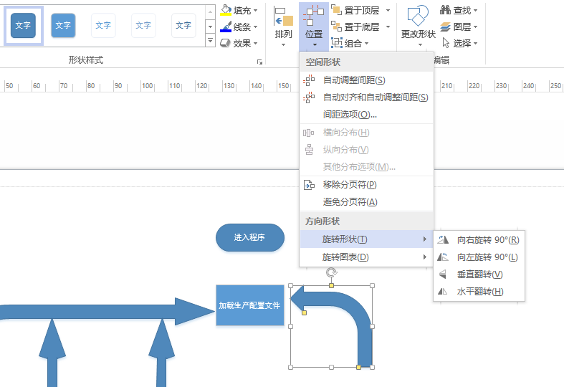Image resolution: width=564 pixels, height=387 pixels.
Task: Click the Auto Space (自动调整间距) icon
Action: tap(309, 80)
